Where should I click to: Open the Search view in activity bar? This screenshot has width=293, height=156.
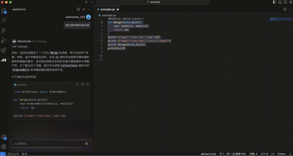pos(4,20)
